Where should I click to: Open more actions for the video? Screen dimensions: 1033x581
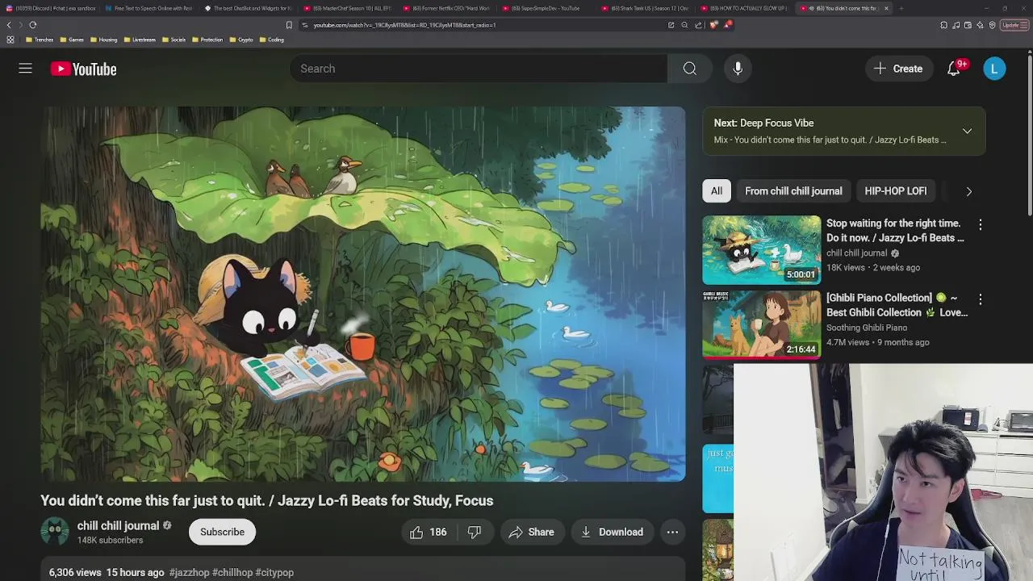[x=672, y=532]
